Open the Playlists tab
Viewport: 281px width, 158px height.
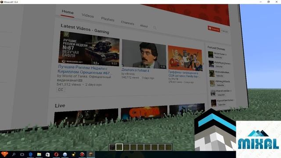(x=108, y=19)
